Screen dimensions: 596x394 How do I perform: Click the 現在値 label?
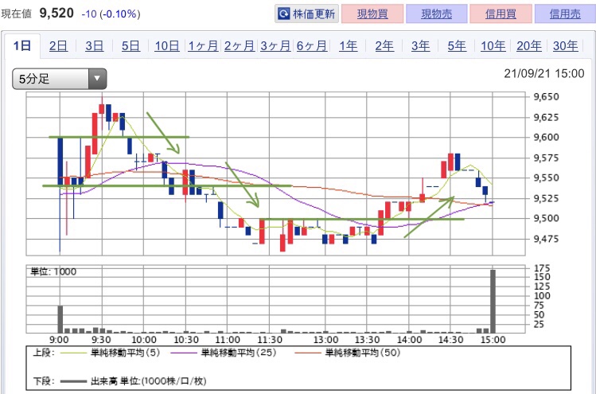click(x=17, y=14)
